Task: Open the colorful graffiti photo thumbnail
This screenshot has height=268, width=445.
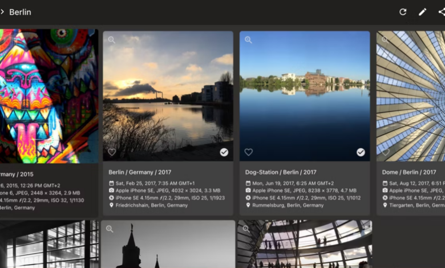Action: 49,96
